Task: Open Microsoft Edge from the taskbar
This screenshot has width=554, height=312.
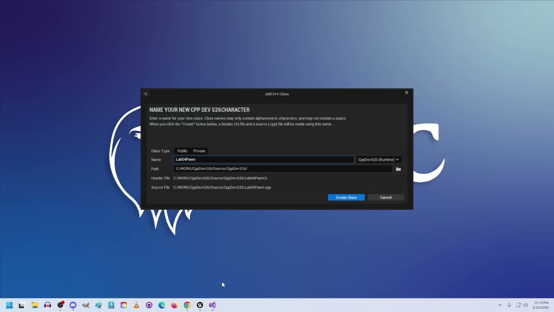Action: [162, 305]
